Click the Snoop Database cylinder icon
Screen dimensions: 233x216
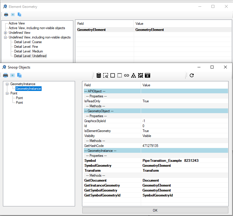point(99,75)
